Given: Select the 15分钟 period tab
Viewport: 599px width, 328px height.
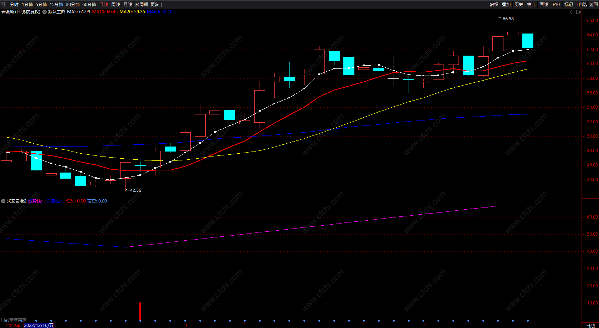Looking at the screenshot, I should [x=56, y=5].
